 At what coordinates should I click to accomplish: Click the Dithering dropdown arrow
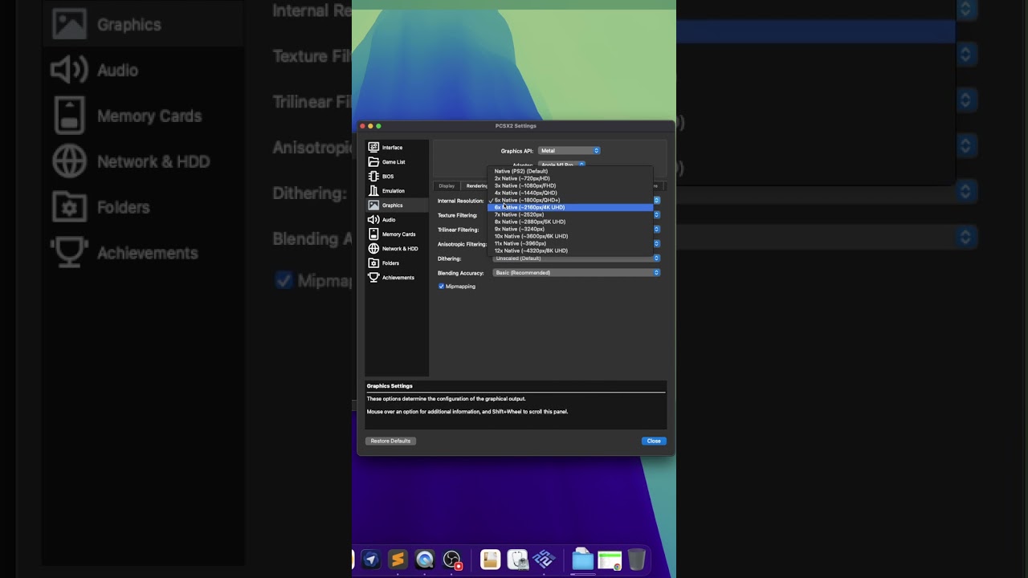(x=657, y=258)
